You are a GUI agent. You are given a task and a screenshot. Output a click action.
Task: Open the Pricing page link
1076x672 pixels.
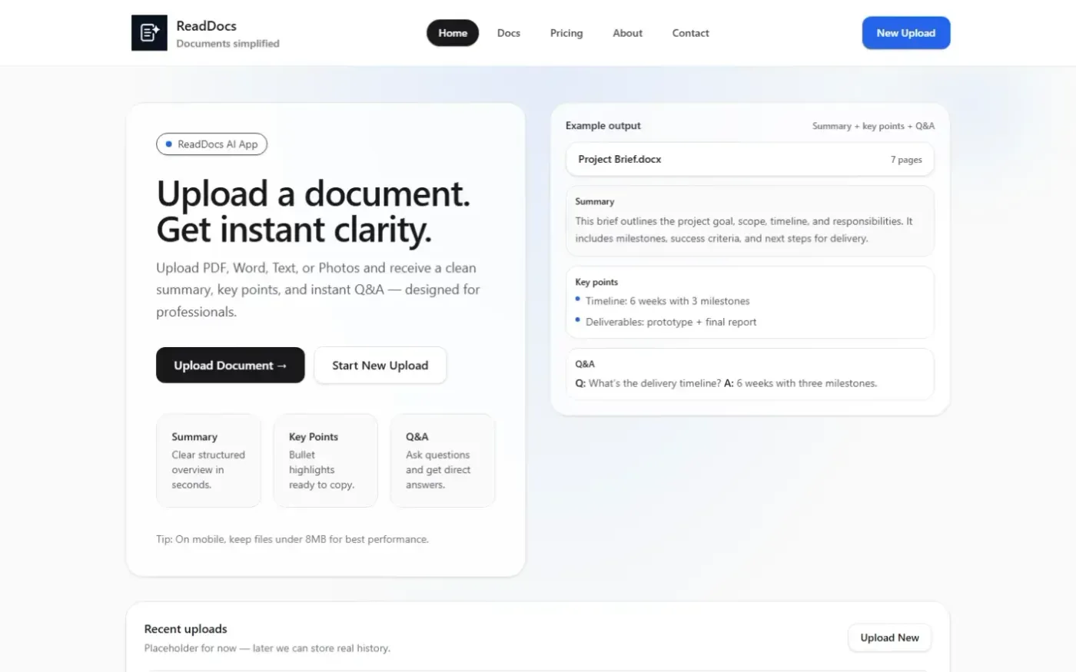566,33
